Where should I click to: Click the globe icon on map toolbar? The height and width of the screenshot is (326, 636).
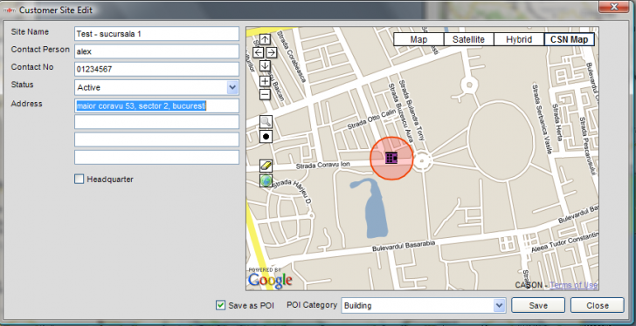pyautogui.click(x=266, y=180)
